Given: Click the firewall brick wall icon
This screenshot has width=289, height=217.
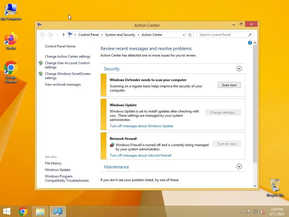Looking at the screenshot, I should point(112,145).
